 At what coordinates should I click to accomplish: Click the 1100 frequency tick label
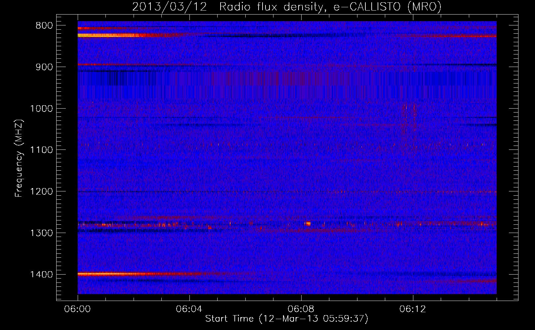41,150
